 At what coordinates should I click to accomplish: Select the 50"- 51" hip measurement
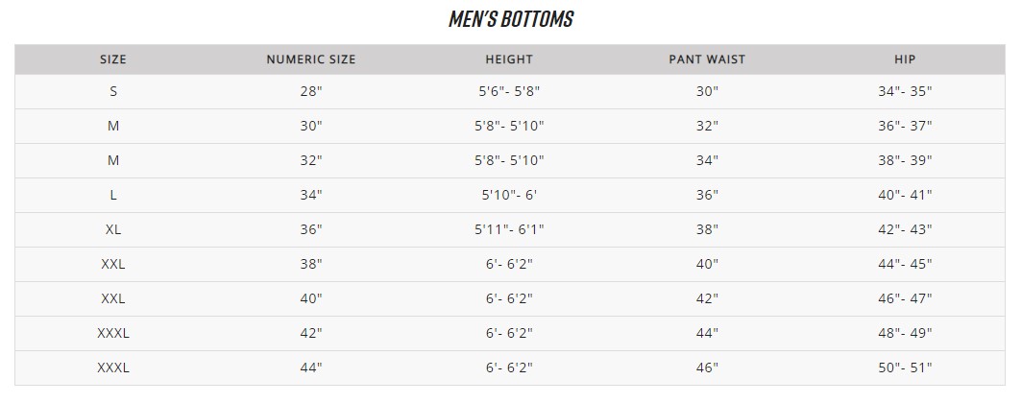coord(905,367)
